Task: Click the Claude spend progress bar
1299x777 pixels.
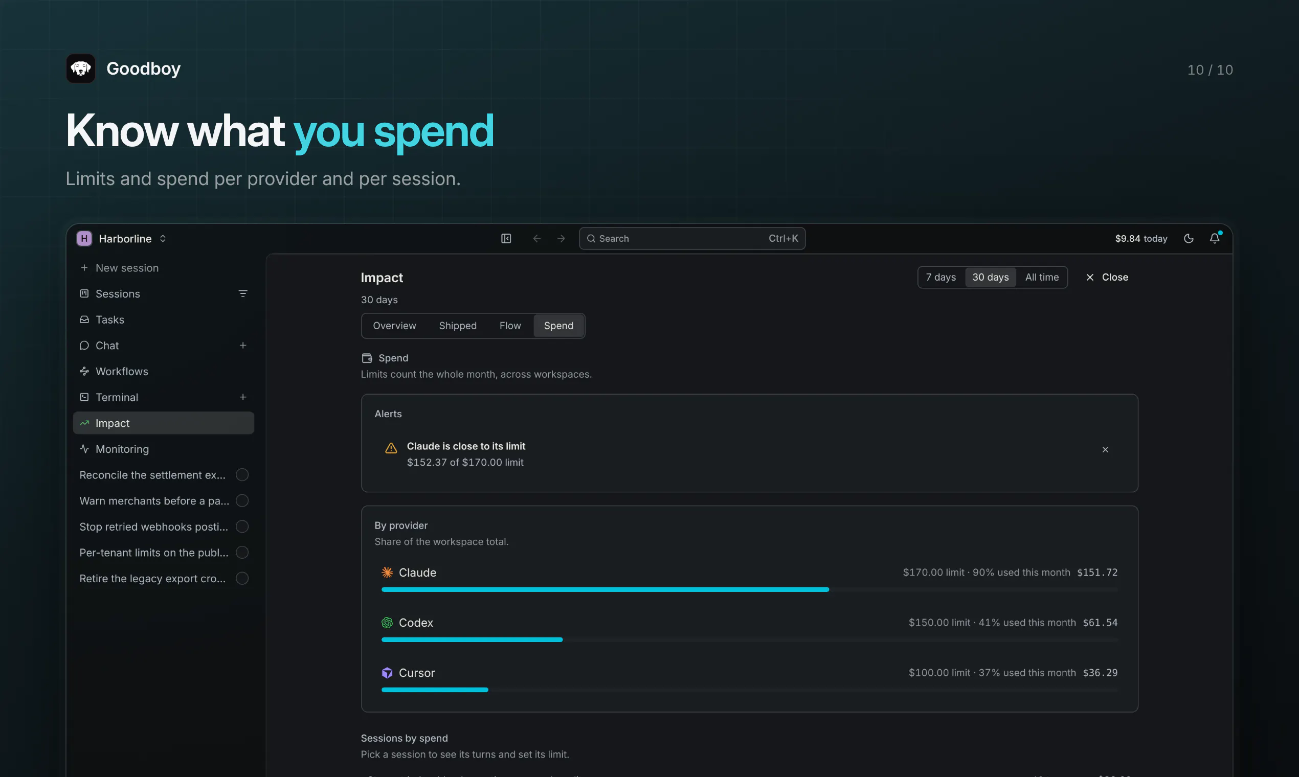Action: click(750, 589)
